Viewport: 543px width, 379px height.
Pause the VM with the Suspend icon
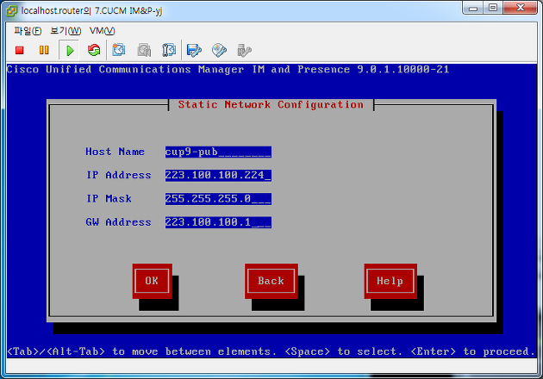44,50
